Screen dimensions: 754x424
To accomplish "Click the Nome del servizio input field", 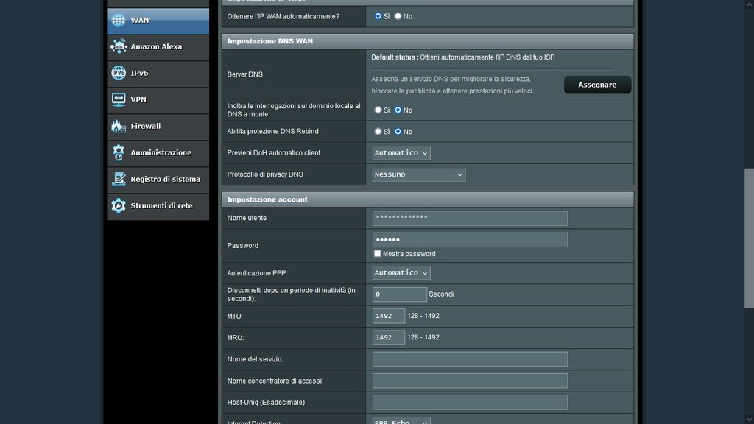I will coord(470,359).
